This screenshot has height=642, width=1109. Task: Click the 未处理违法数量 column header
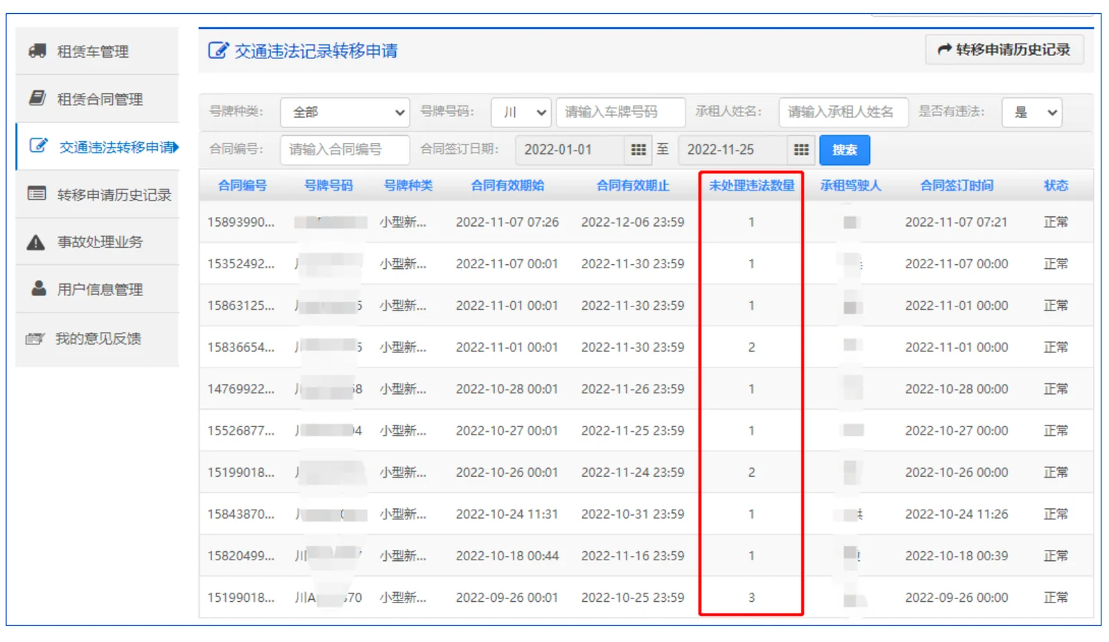[x=751, y=186]
